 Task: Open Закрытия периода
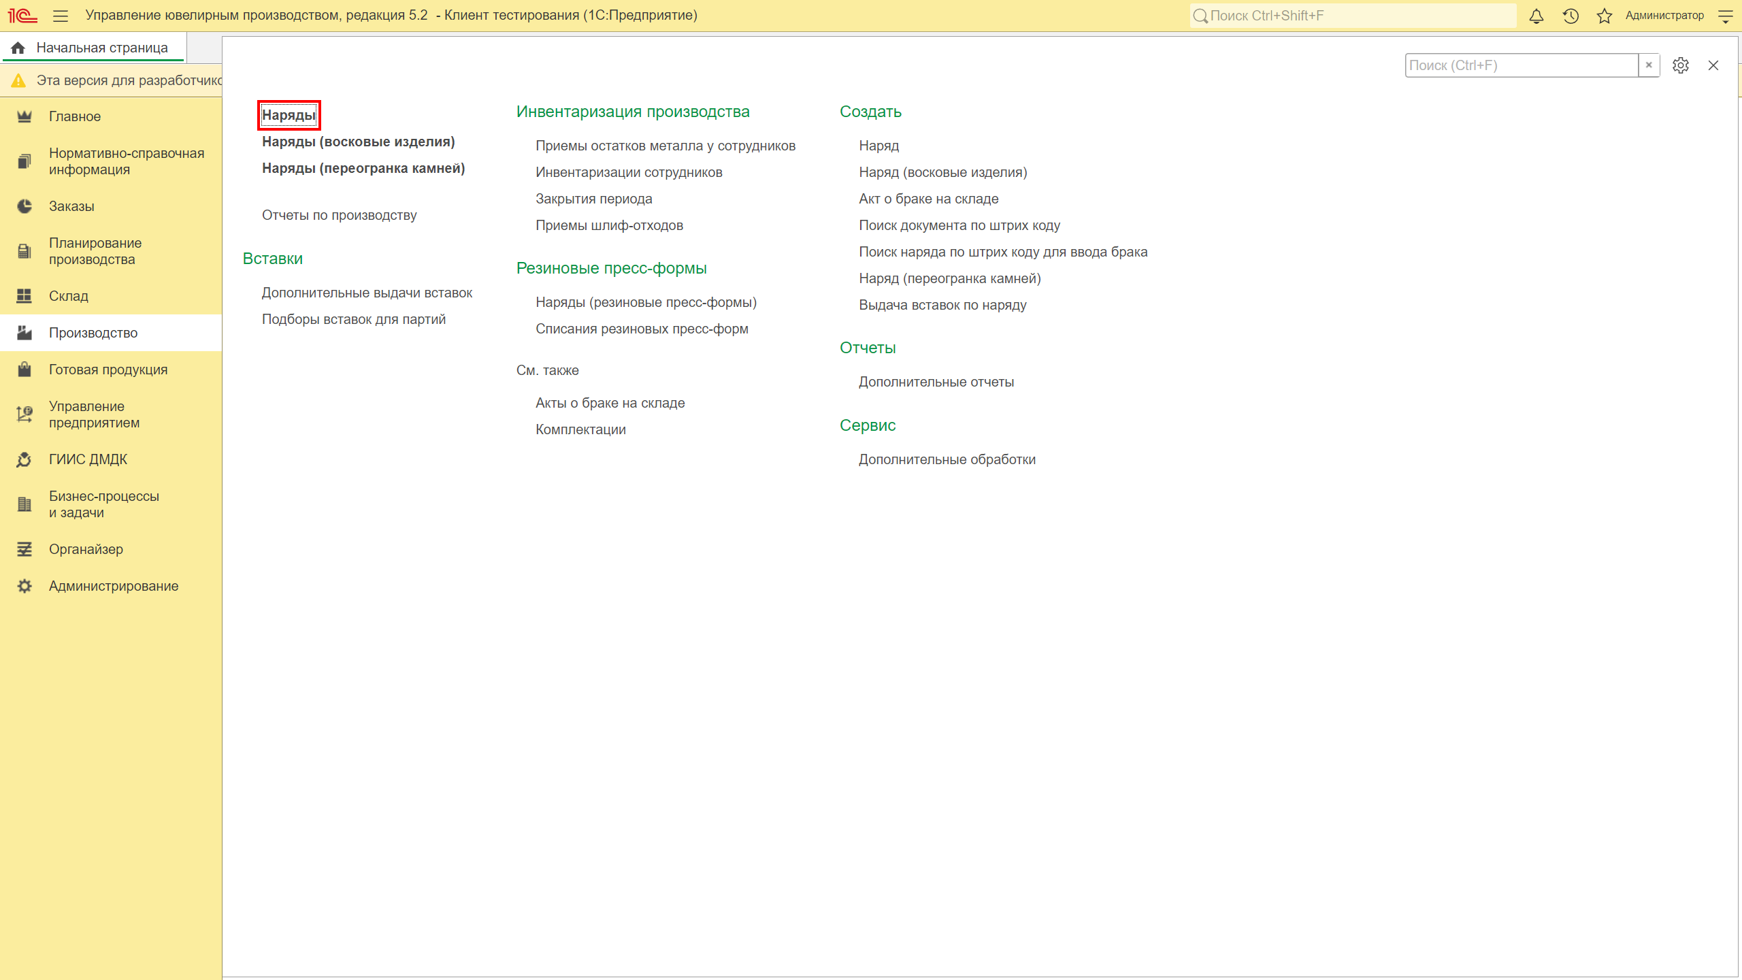[594, 199]
